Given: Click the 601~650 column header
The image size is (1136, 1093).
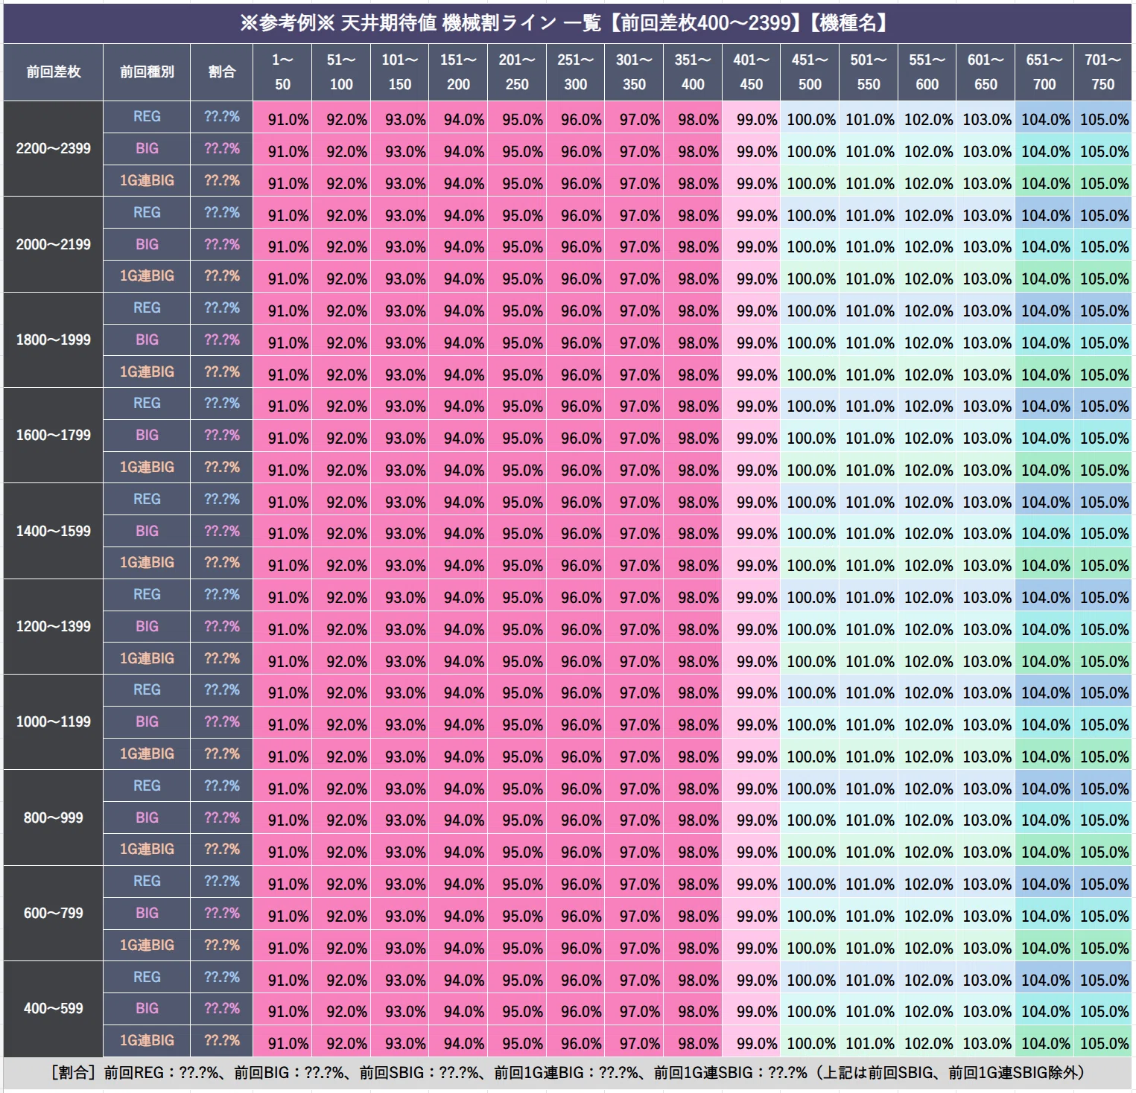Looking at the screenshot, I should pos(986,72).
